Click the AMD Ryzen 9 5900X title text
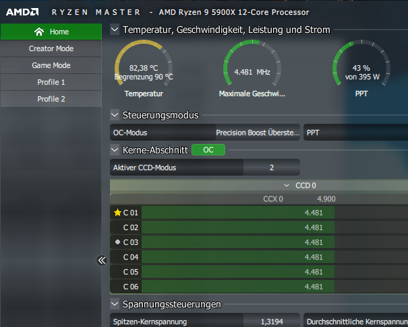This screenshot has height=327, width=408. (x=234, y=12)
